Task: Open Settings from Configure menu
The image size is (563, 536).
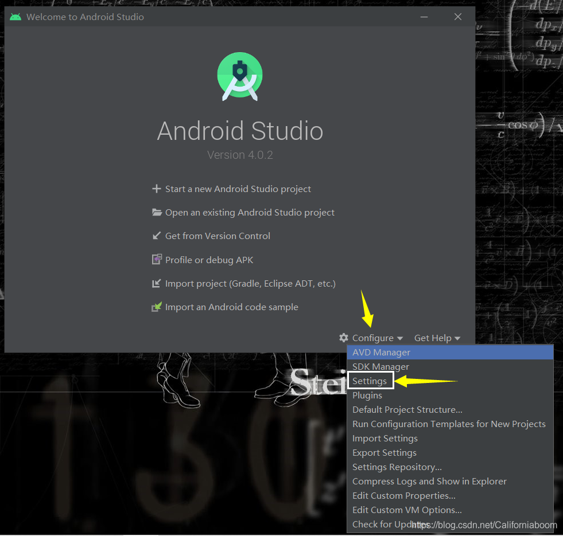Action: [451, 381]
